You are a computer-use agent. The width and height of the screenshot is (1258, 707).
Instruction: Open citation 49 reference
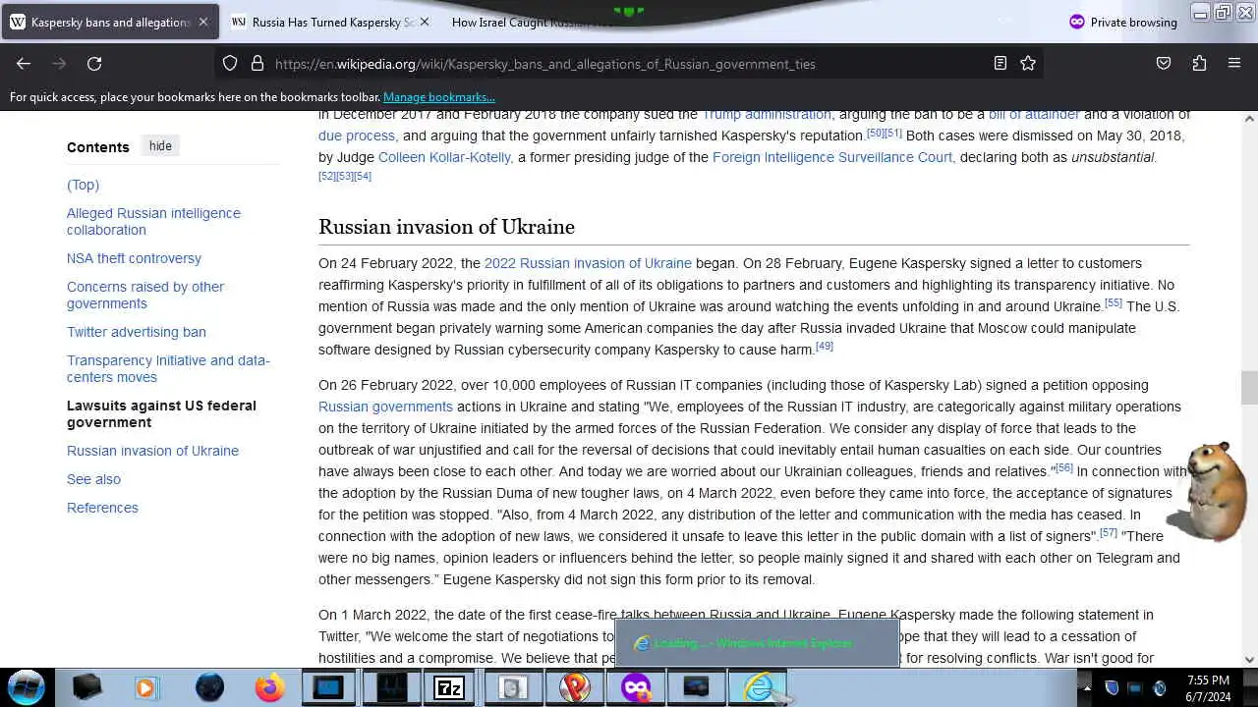(825, 346)
